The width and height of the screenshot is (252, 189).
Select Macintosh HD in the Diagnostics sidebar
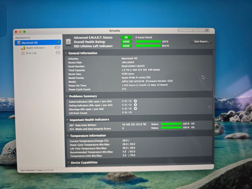click(x=38, y=43)
